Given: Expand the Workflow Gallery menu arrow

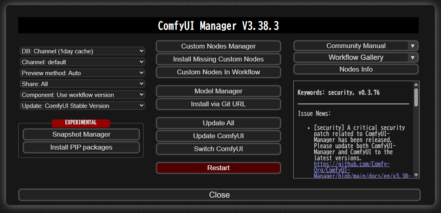Looking at the screenshot, I should 412,58.
